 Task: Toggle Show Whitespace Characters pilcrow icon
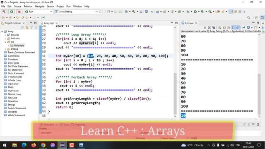(x=244, y=12)
